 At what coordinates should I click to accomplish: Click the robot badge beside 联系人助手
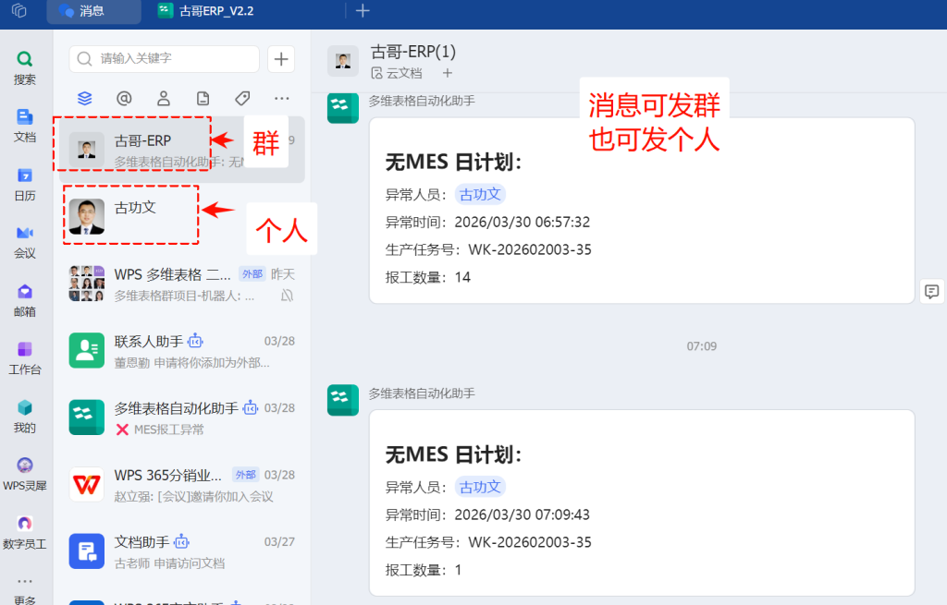(195, 342)
